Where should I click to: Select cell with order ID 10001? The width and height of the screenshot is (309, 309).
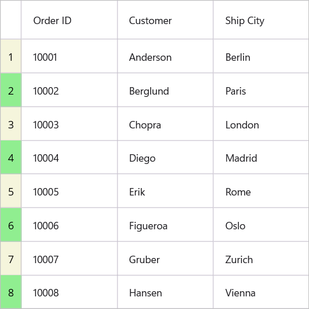coord(69,56)
